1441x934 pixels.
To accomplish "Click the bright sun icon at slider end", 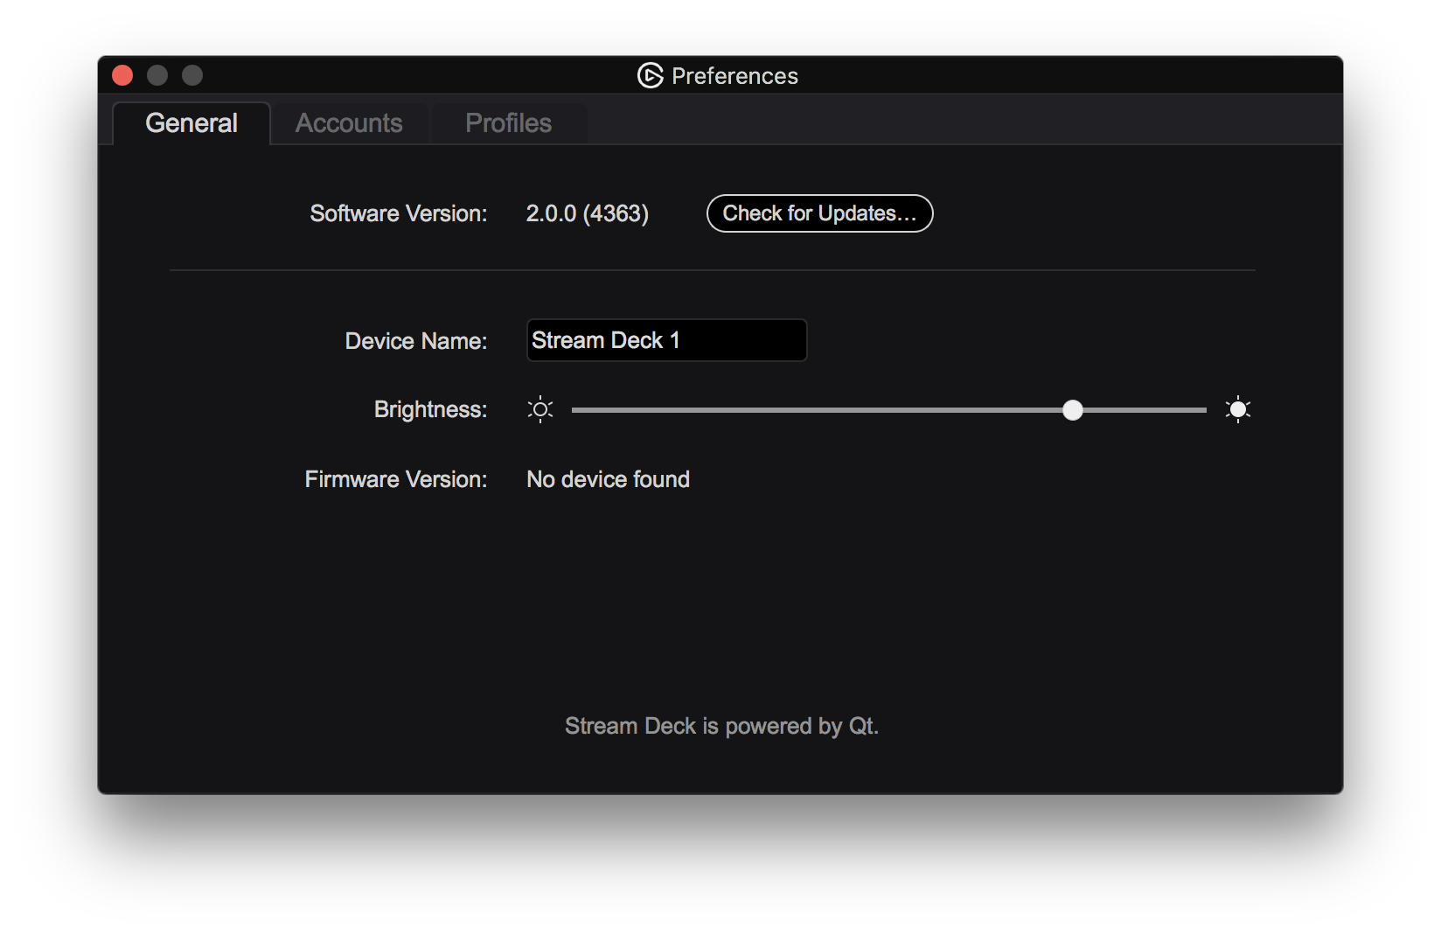I will click(1237, 409).
